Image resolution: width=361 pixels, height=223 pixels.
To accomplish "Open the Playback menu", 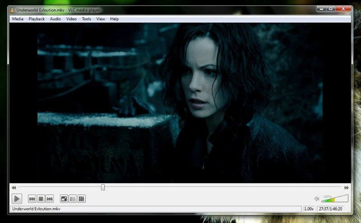I will point(37,19).
